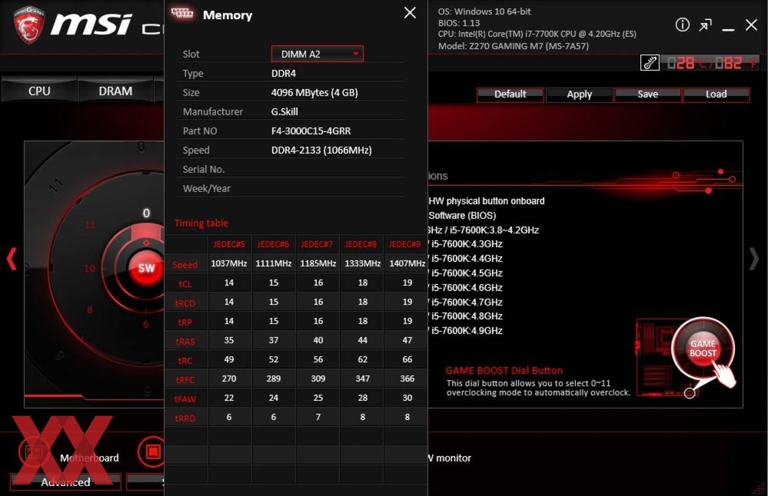Click the Size value 4096 MBytes (4 GB)
The width and height of the screenshot is (768, 496).
[x=315, y=93]
